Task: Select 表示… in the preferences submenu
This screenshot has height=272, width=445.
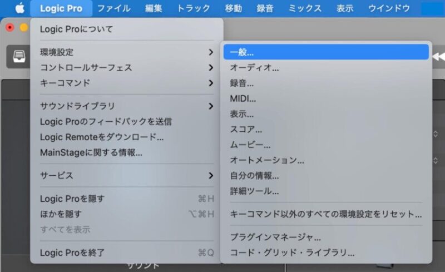Action: click(326, 114)
